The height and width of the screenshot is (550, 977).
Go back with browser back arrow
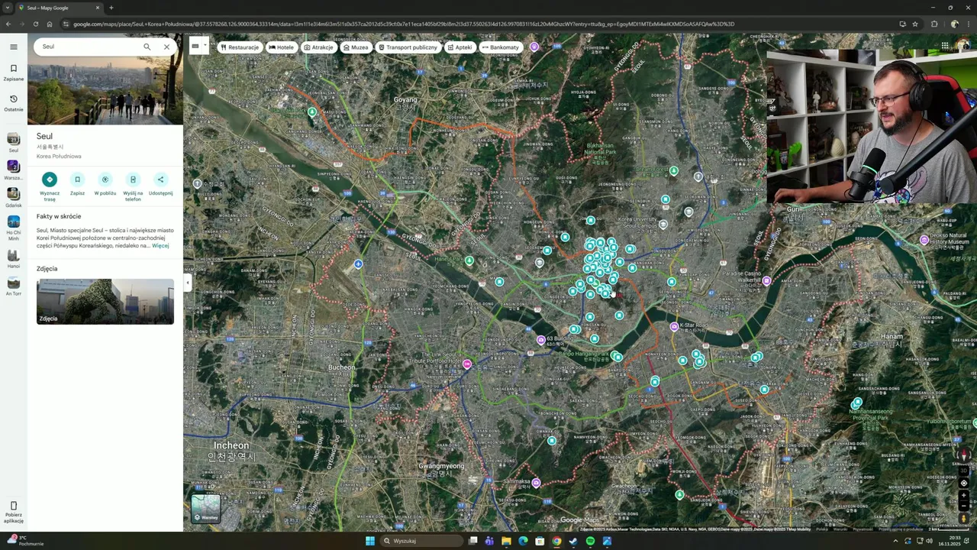coord(8,24)
